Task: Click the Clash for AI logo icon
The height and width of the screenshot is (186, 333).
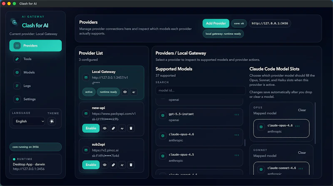Action: click(15, 22)
